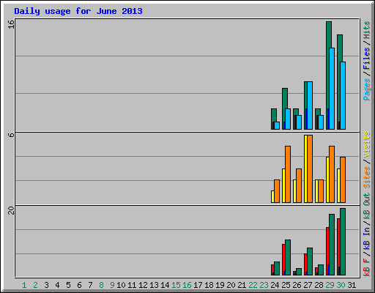Click day "11" on the x-axis

[x=132, y=285]
